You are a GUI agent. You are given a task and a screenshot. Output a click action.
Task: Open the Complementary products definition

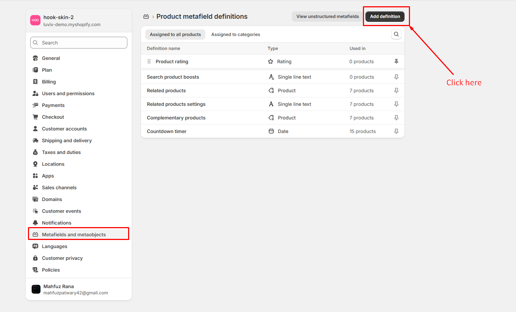pos(176,118)
